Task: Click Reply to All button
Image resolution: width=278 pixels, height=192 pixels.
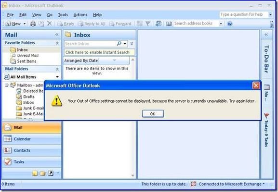Action: [92, 24]
